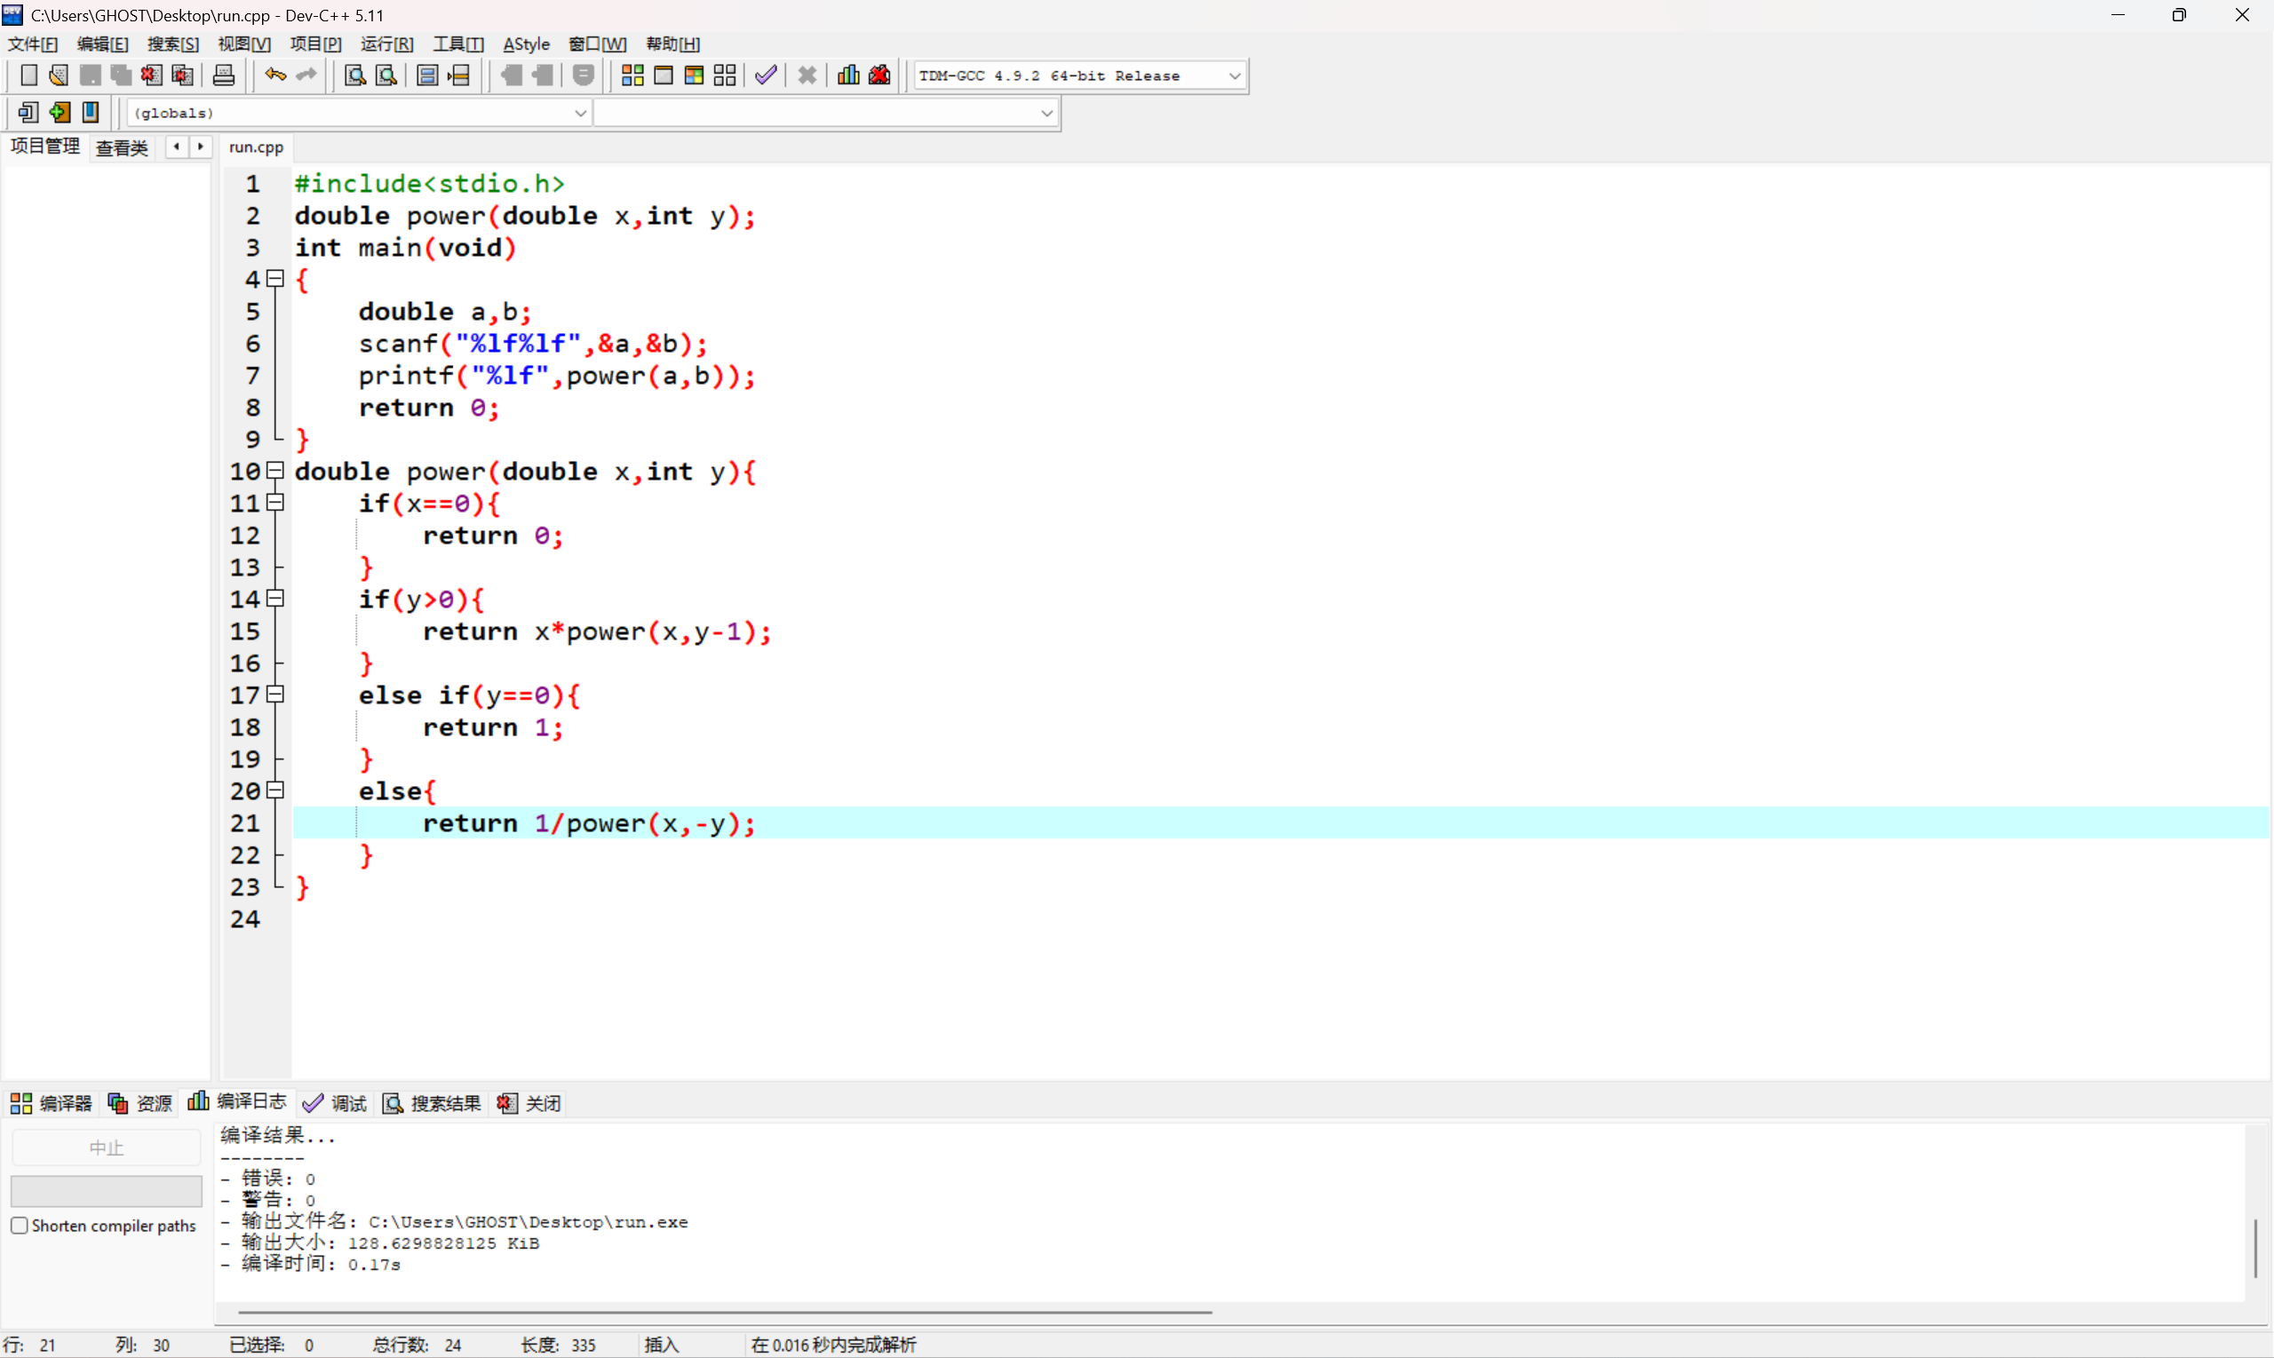Click the Compile colored-squares icon
The width and height of the screenshot is (2274, 1358).
tap(632, 76)
